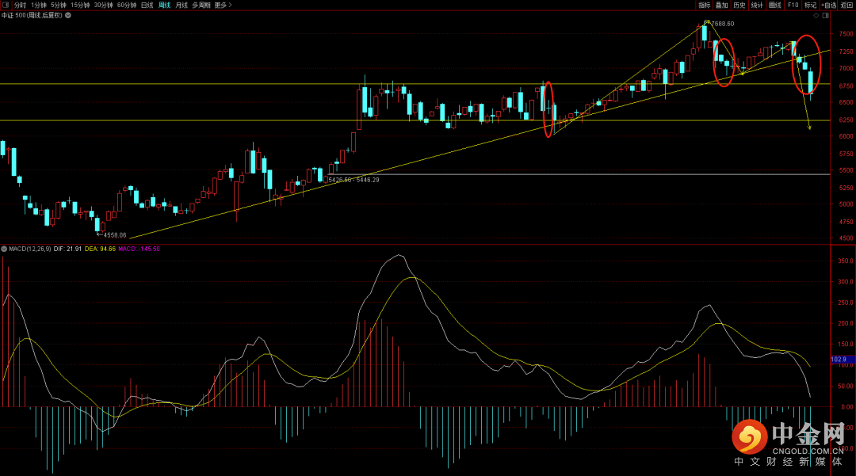Open the 指标 indicators button
This screenshot has width=856, height=476.
point(705,5)
